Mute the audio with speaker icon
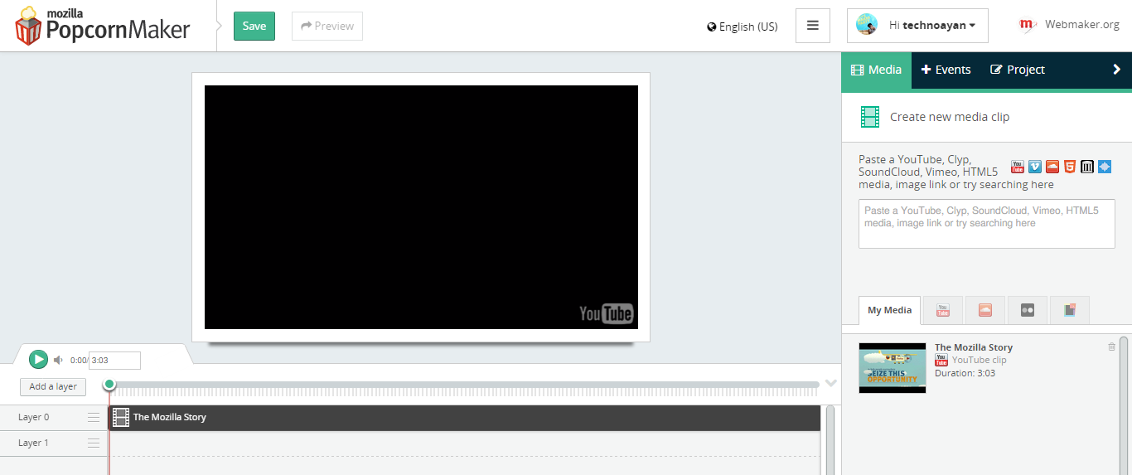 [58, 360]
